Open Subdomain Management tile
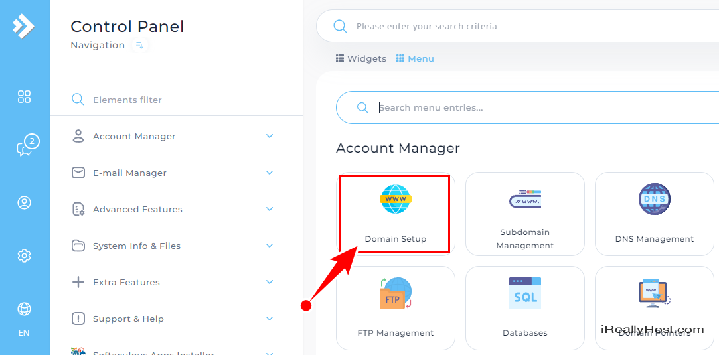Screen dimensions: 719x355 click(x=525, y=214)
